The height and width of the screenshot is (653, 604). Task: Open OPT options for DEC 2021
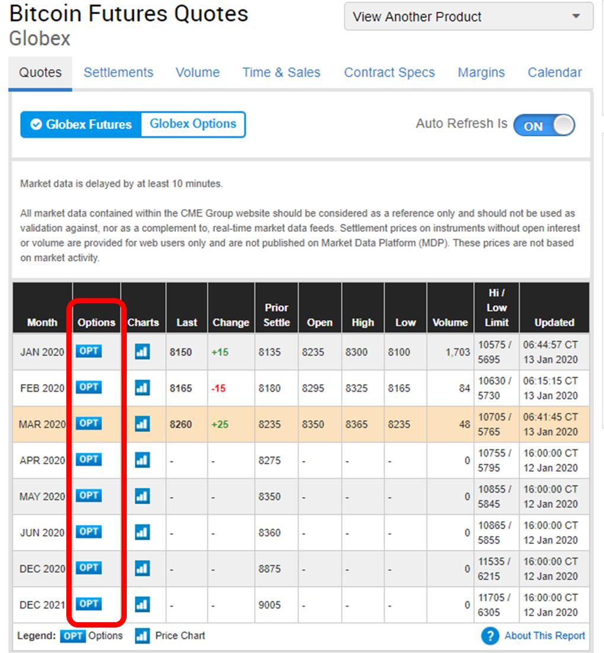pos(88,604)
